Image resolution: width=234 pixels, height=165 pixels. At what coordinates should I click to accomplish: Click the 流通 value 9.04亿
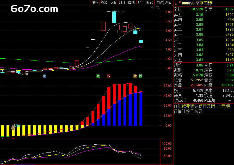[x=228, y=95]
